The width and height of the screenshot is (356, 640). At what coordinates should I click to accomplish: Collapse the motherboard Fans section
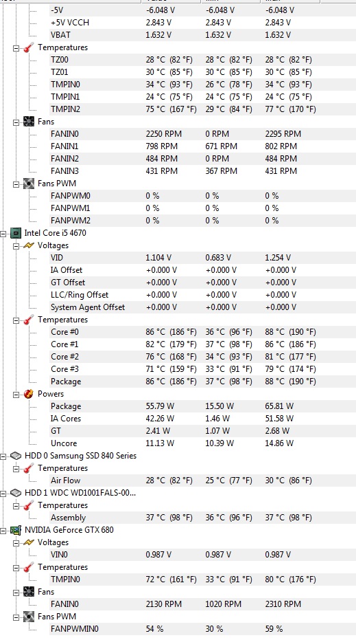(x=16, y=122)
